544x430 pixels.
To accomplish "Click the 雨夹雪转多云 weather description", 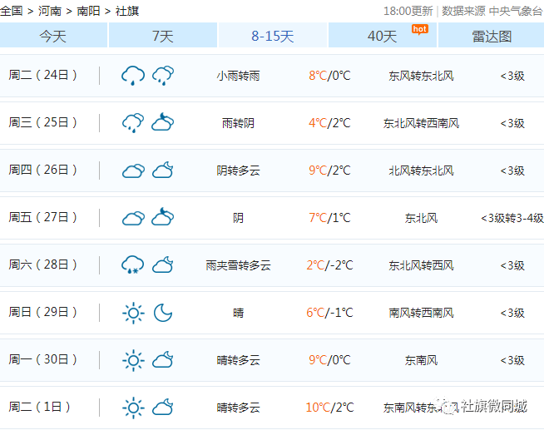I will 239,265.
